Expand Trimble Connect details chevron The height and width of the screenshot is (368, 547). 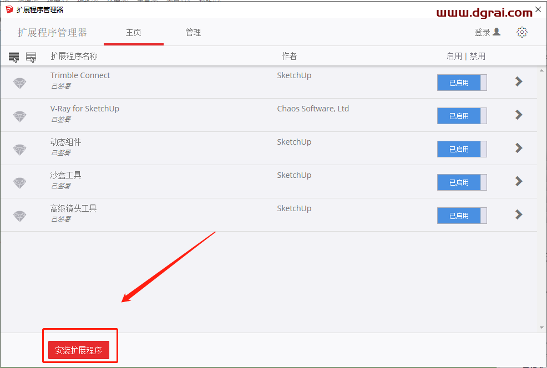(x=519, y=81)
